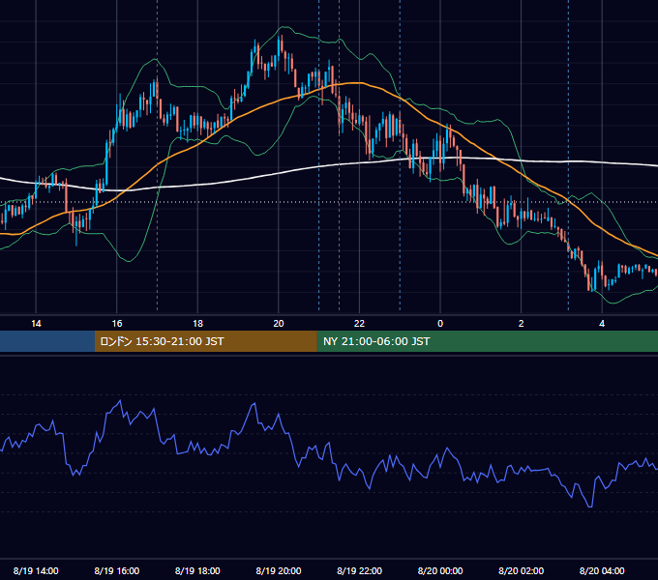This screenshot has height=580, width=658.
Task: Click the 8/19 18:00 date label
Action: 197,570
